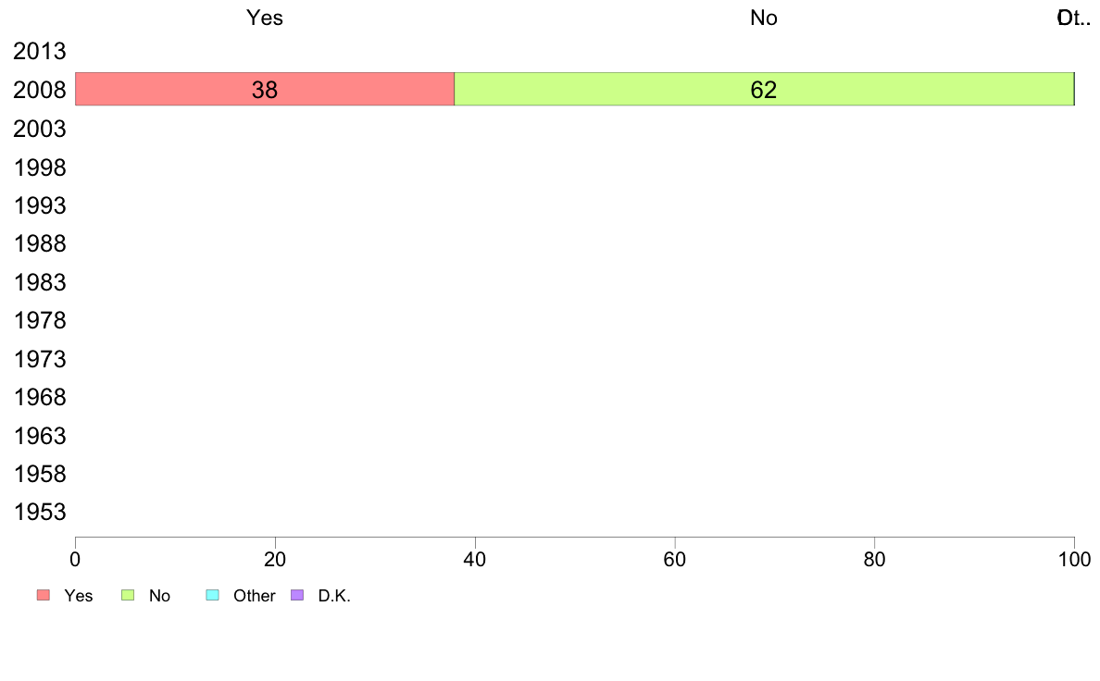
Task: Click the green No legend swatch
Action: pos(128,595)
